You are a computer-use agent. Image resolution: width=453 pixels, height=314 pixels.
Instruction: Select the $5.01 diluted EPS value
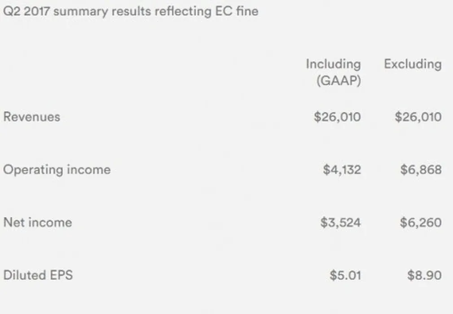click(345, 275)
